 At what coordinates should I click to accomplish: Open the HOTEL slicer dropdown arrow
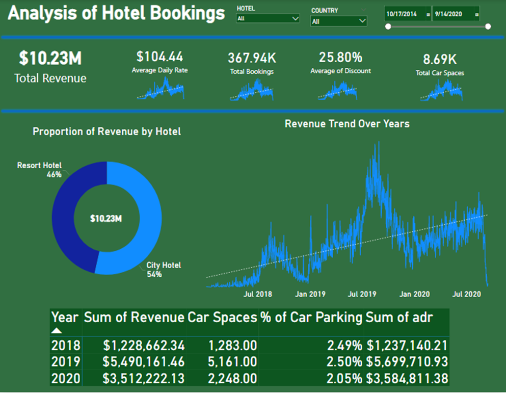click(x=295, y=18)
